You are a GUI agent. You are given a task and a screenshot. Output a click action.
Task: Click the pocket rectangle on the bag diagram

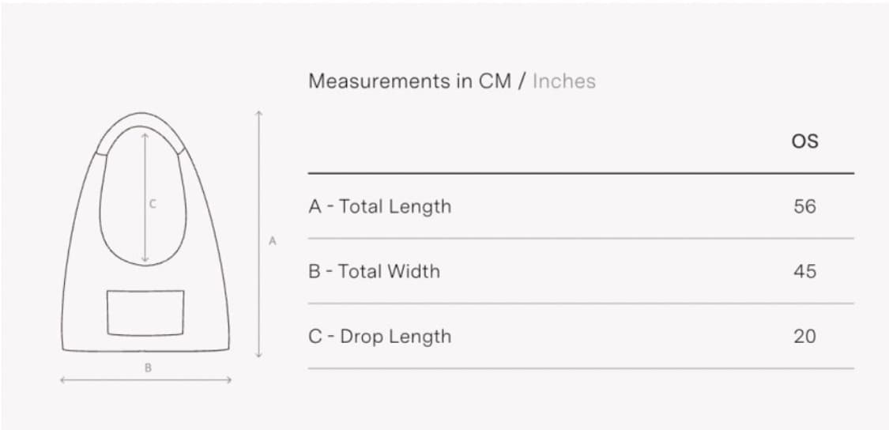[145, 312]
